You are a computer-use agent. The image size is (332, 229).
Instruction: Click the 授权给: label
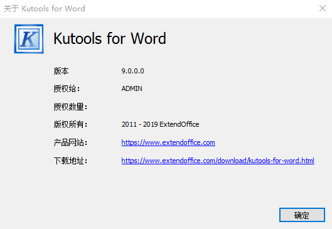click(67, 88)
